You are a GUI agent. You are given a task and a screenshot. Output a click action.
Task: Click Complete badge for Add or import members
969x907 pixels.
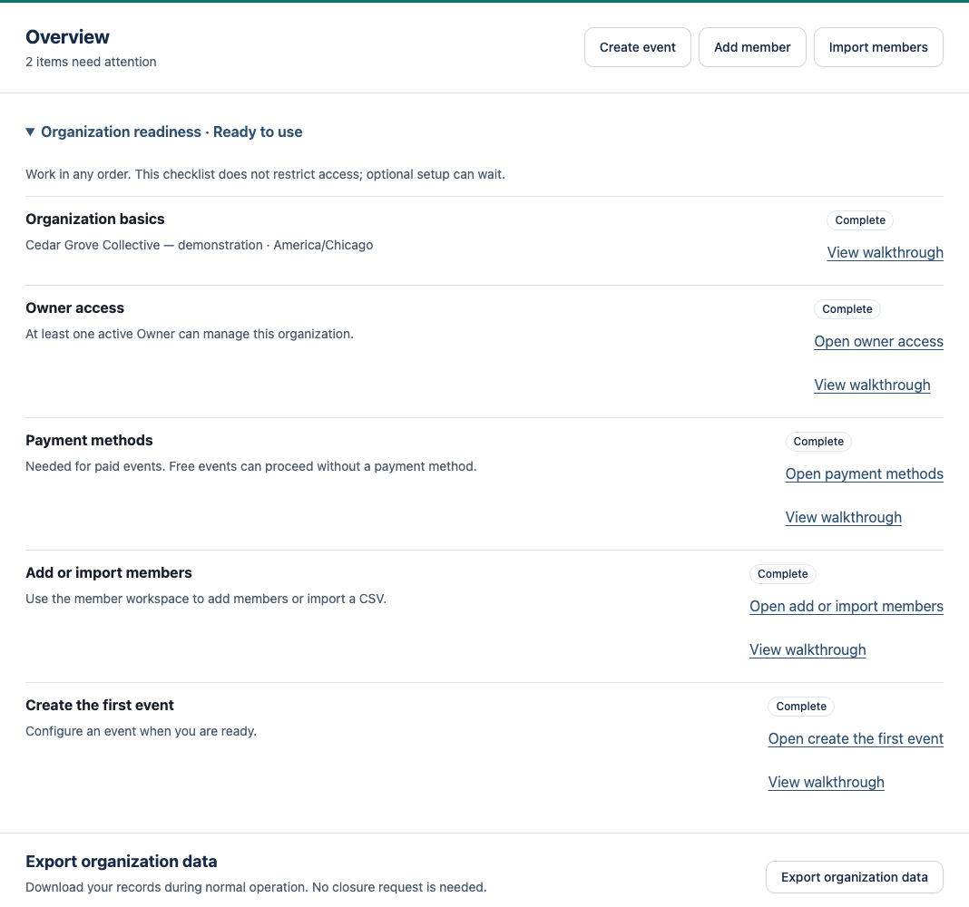782,574
